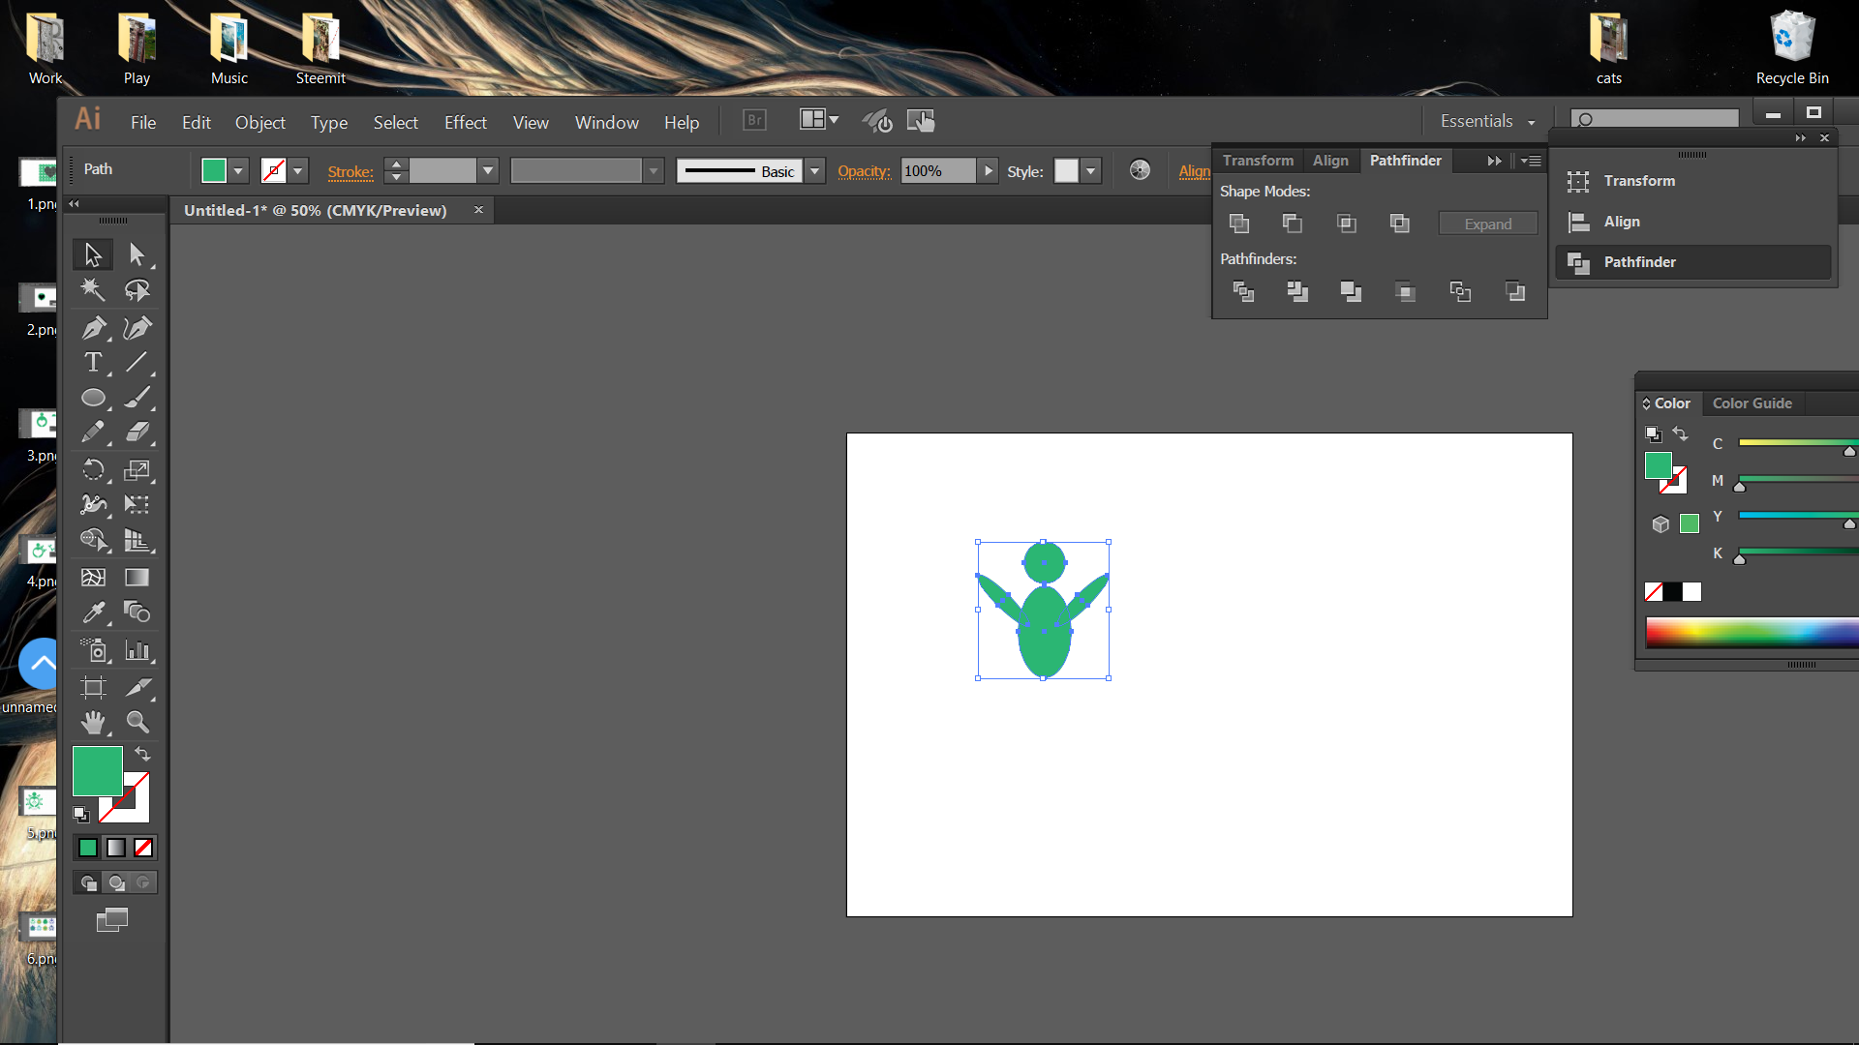Click the Minus Back pathfinder icon
1859x1045 pixels.
pos(1515,291)
